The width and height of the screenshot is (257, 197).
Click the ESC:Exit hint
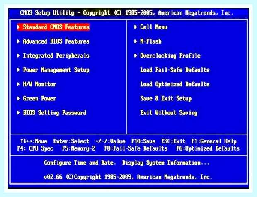click(173, 141)
